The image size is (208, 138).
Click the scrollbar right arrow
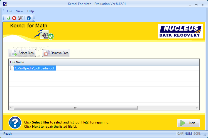click(x=197, y=108)
